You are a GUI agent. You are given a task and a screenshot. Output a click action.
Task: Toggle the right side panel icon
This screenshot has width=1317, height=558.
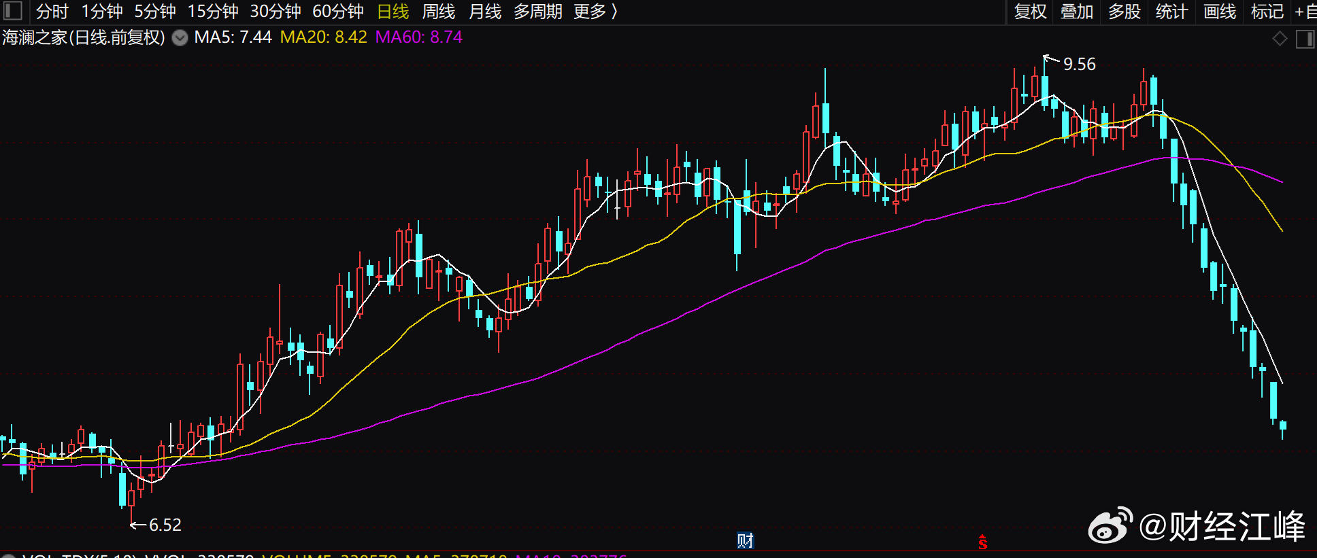pos(1305,39)
